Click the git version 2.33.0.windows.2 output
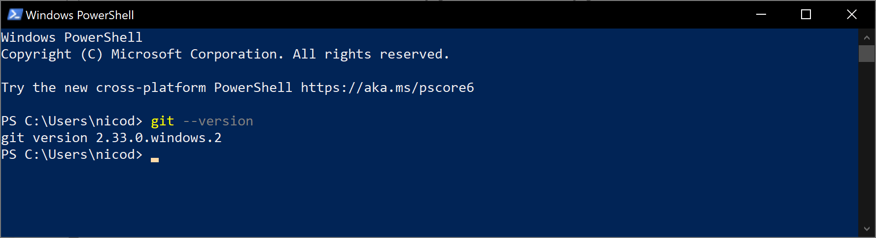 [x=111, y=138]
